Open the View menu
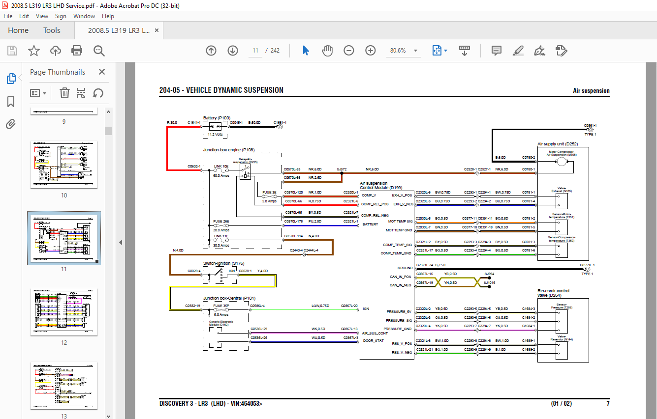Viewport: 657px width, 419px height. pyautogui.click(x=42, y=16)
